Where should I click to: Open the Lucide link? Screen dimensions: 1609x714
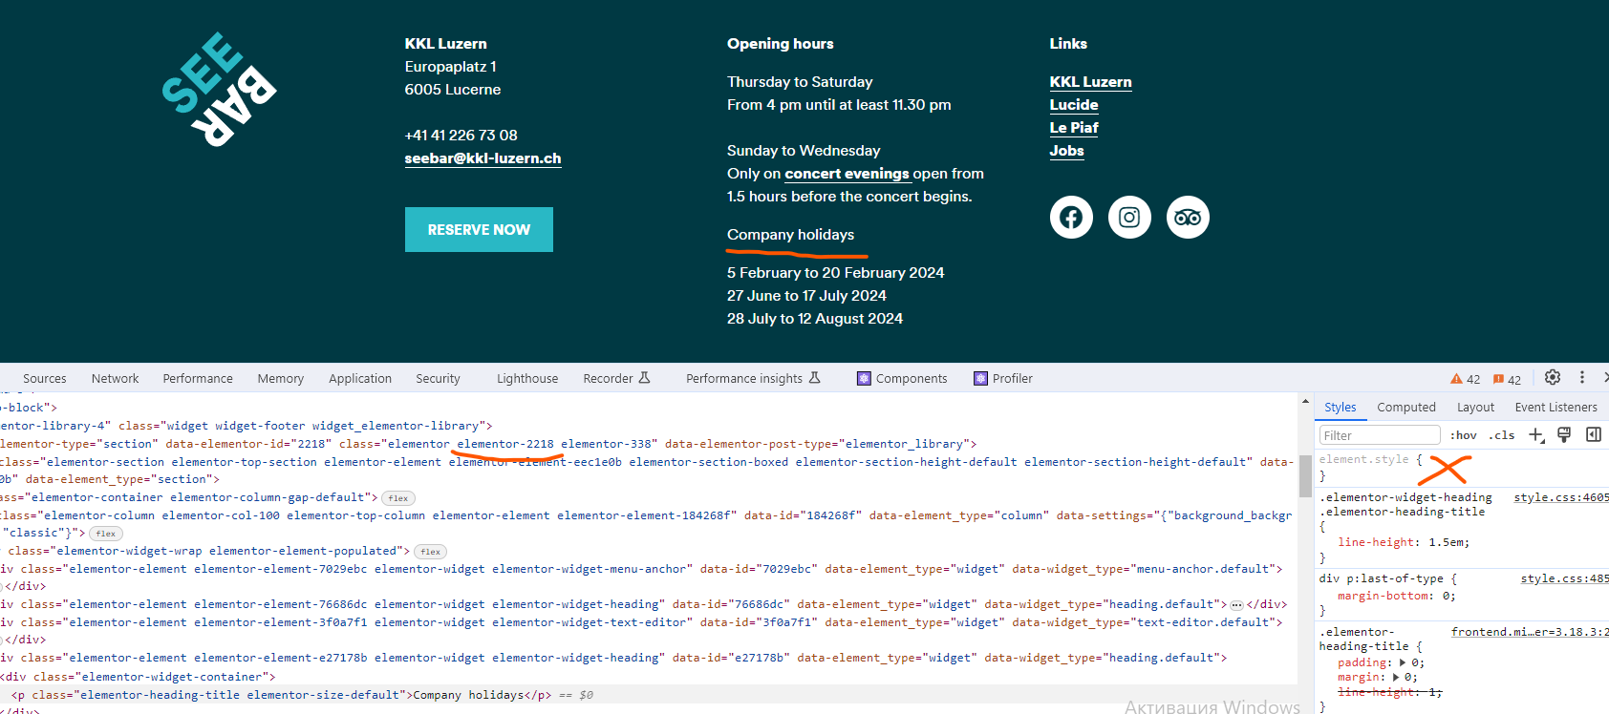1074,105
